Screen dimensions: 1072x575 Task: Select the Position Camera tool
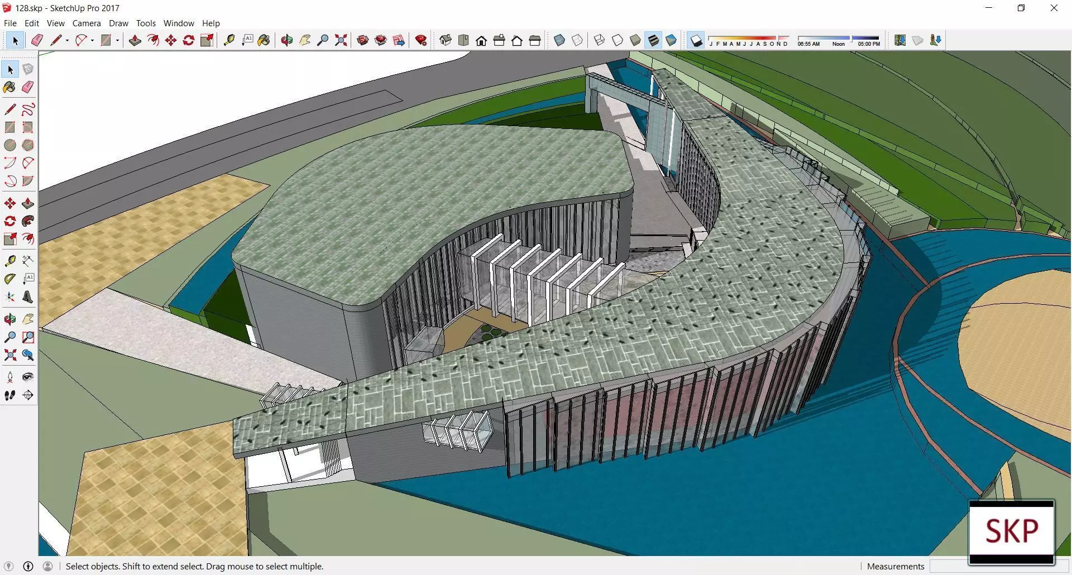coord(10,377)
